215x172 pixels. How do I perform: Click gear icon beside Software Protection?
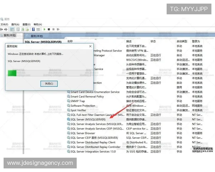[68, 105]
